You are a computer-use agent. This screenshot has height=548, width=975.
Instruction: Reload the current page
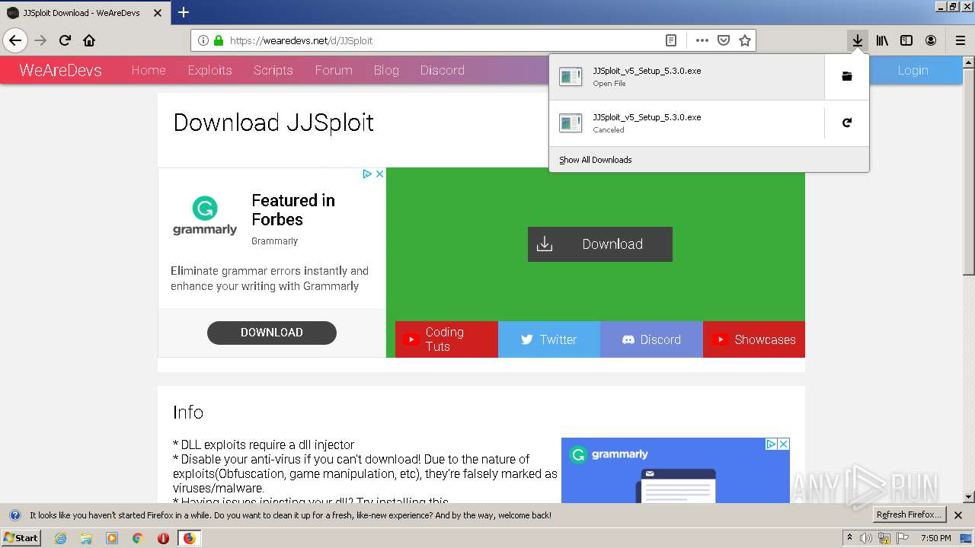[x=65, y=40]
